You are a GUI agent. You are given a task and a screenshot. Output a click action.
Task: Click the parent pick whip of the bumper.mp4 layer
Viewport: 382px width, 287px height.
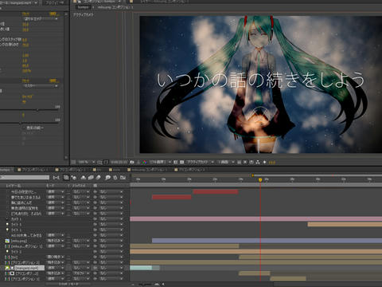pos(95,268)
